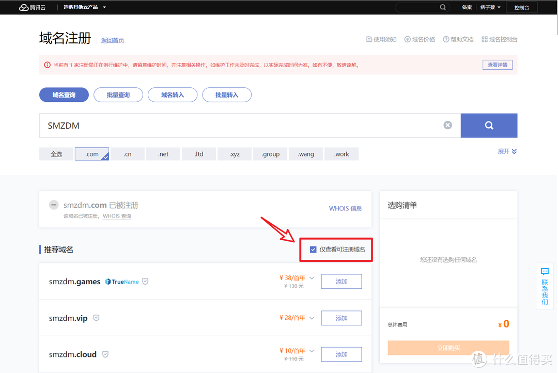Toggle the .work suffix option
The width and height of the screenshot is (558, 373).
[342, 154]
